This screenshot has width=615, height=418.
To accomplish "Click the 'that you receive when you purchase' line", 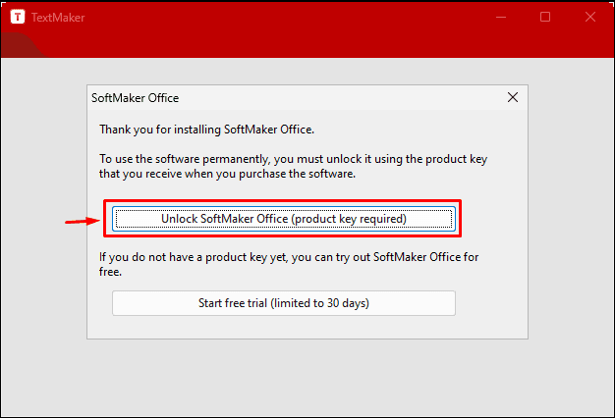I will coord(227,174).
